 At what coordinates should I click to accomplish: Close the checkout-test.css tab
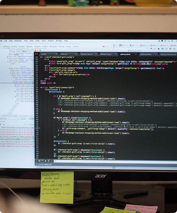point(96,54)
